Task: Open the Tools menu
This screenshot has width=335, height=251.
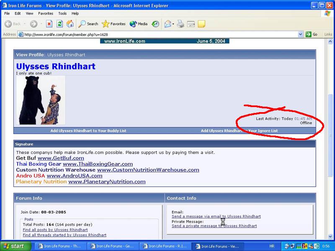Action: pos(62,13)
